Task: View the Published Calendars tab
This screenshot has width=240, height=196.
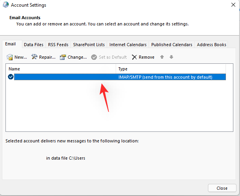Action: [x=172, y=45]
